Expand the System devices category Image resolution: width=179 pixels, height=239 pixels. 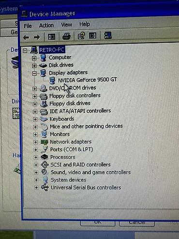(36, 180)
